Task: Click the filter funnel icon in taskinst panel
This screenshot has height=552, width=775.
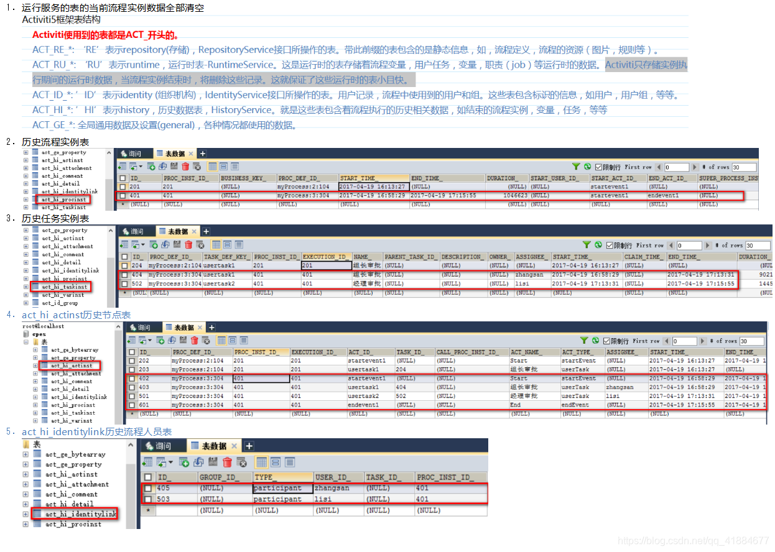Action: pyautogui.click(x=587, y=245)
